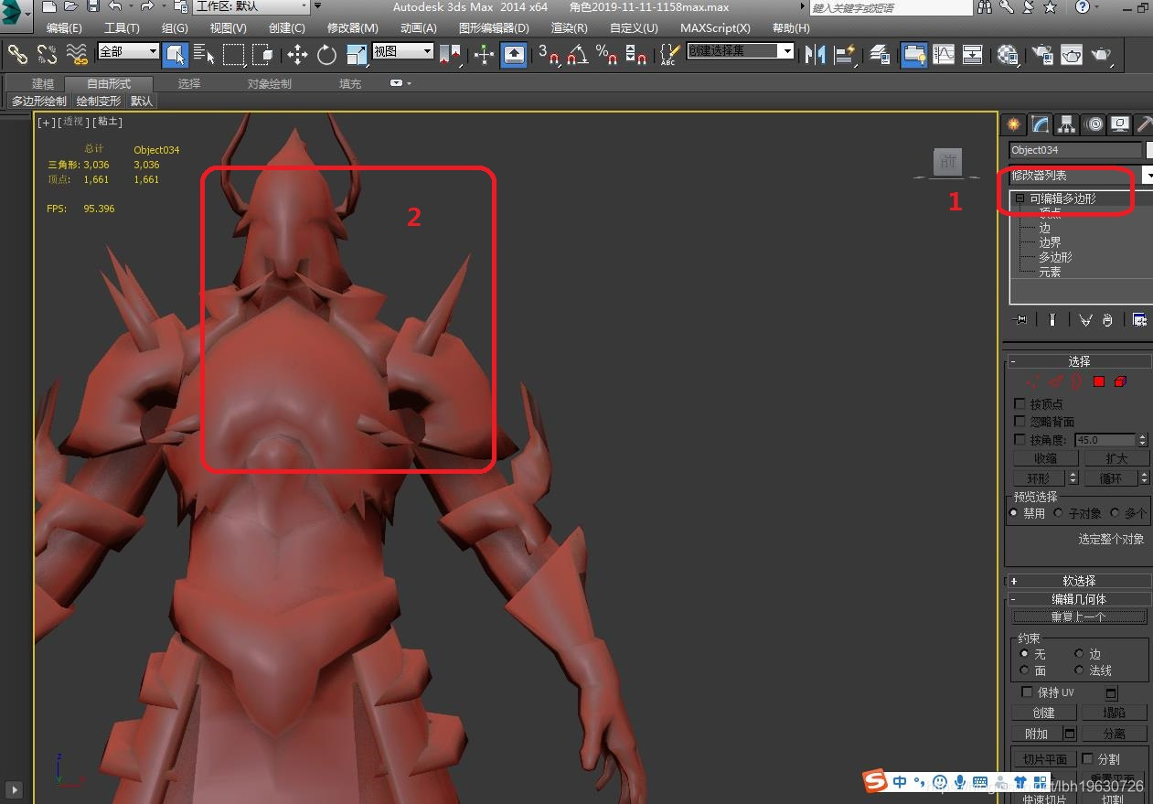Open the Curve Editor icon
The image size is (1153, 804).
943,55
